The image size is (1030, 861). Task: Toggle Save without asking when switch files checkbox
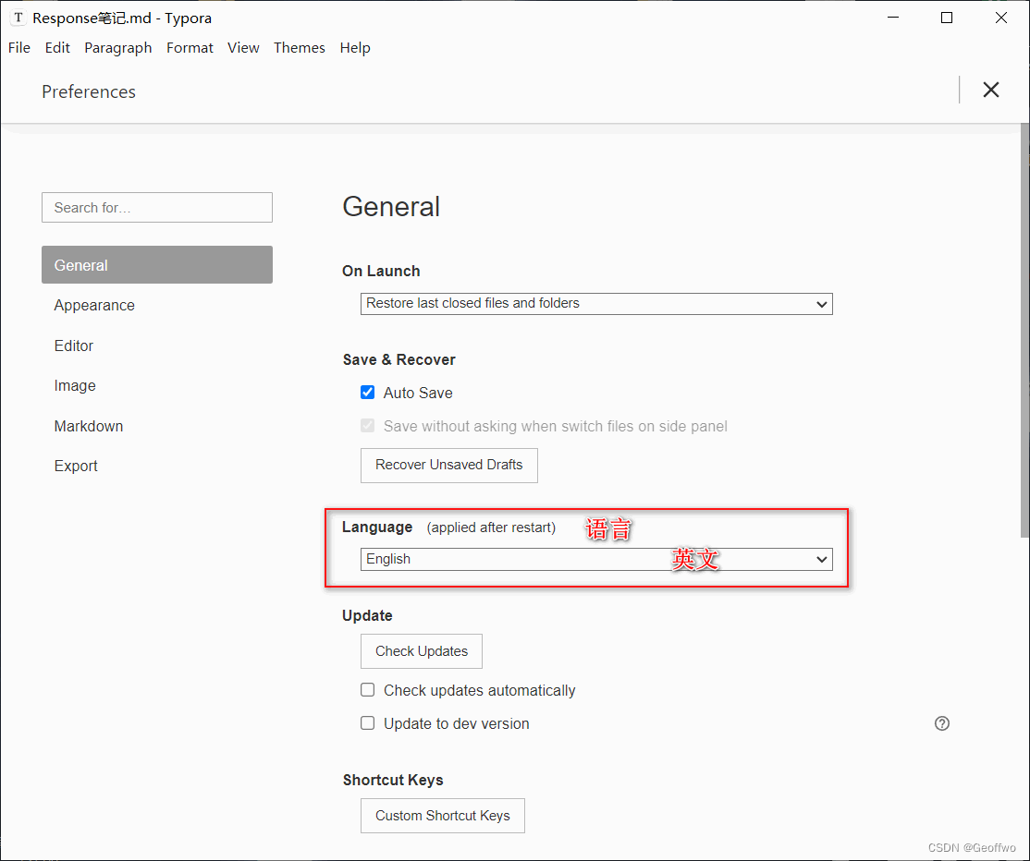tap(367, 426)
